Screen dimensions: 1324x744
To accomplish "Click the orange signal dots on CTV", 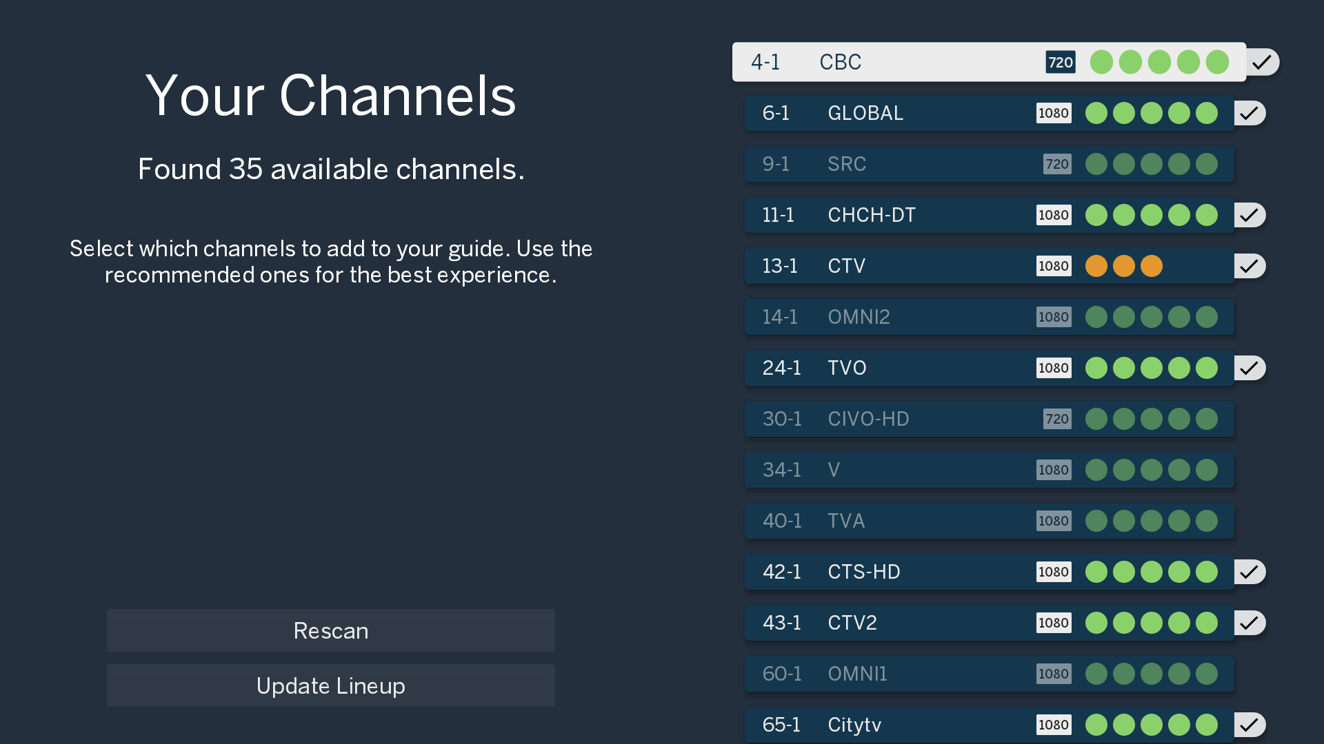I will click(x=1124, y=266).
